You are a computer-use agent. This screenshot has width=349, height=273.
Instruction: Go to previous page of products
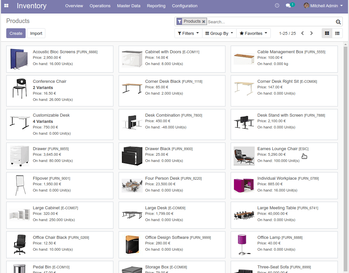[x=302, y=33]
